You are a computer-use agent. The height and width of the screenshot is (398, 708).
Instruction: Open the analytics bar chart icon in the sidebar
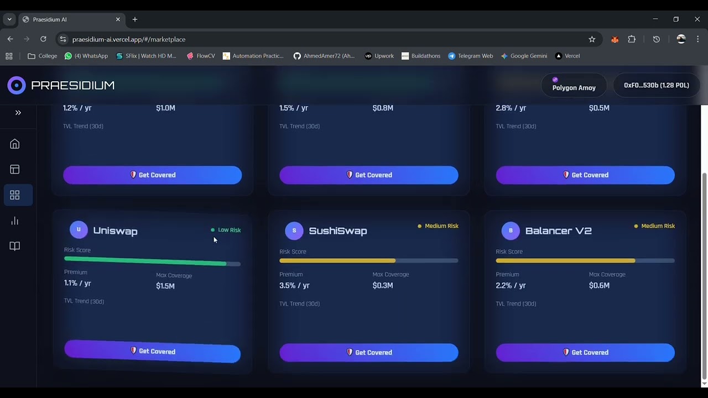15,221
